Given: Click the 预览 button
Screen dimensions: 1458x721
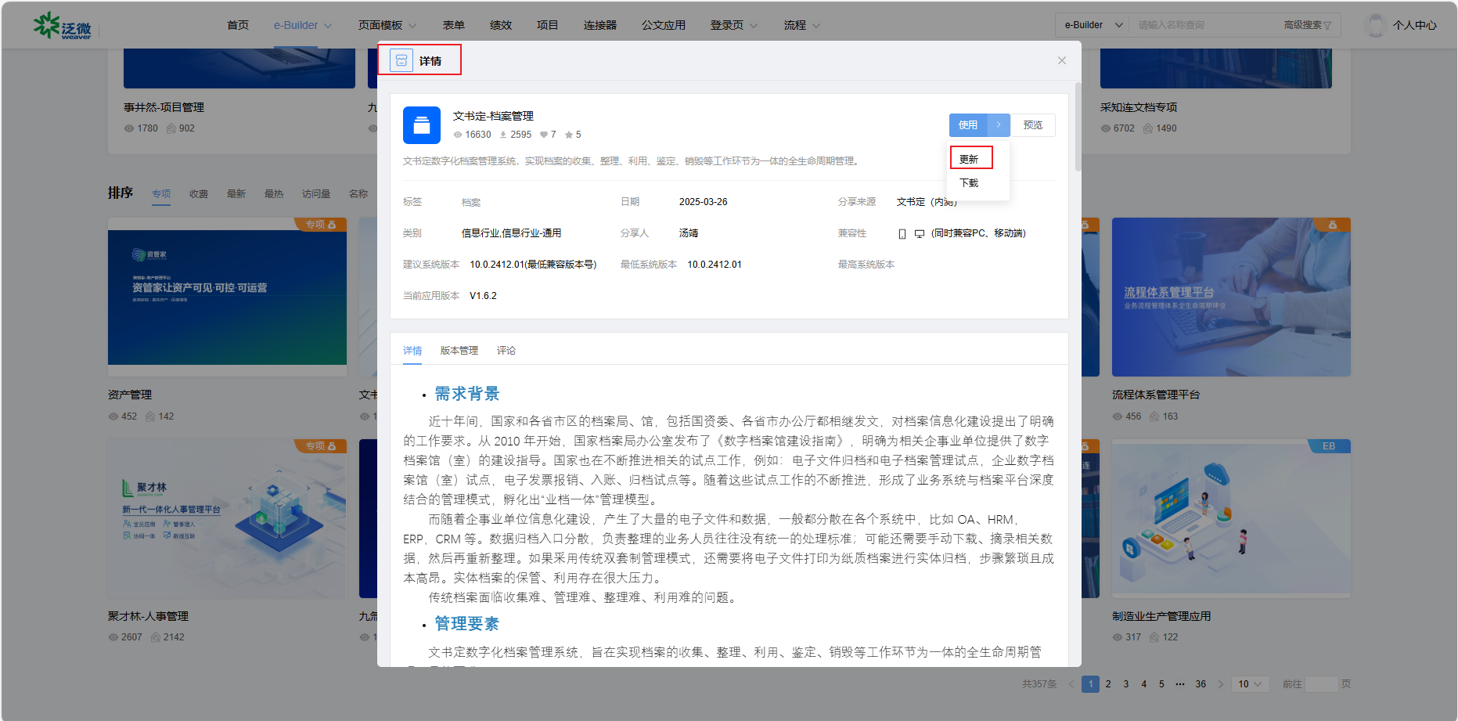Looking at the screenshot, I should (x=1033, y=125).
